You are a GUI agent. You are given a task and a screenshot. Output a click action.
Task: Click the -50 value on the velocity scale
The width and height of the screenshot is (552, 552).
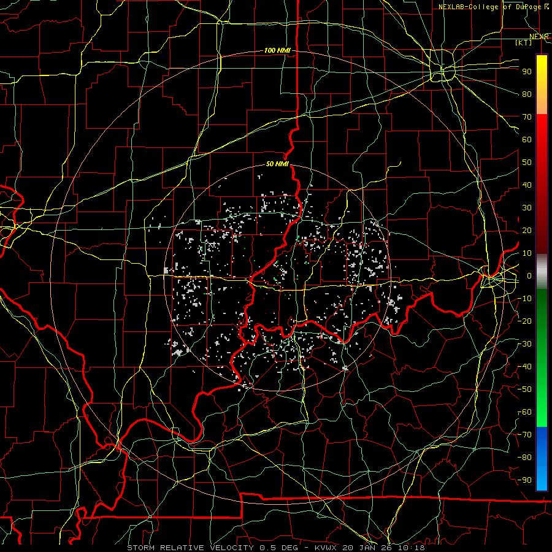tap(524, 389)
